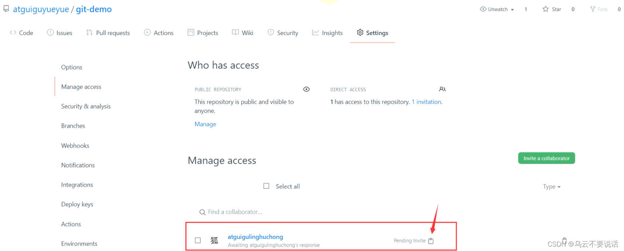
Task: Click the Star button label
Action: [x=556, y=9]
